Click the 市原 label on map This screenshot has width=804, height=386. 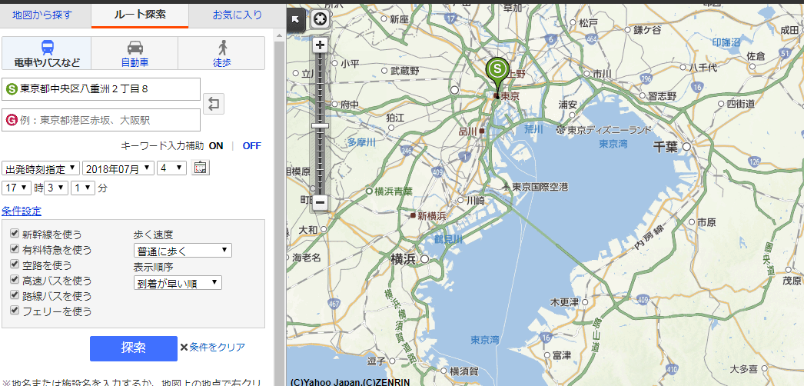706,222
